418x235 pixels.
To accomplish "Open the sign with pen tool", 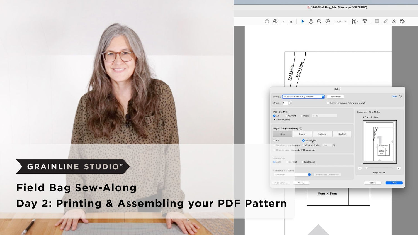I will [394, 21].
